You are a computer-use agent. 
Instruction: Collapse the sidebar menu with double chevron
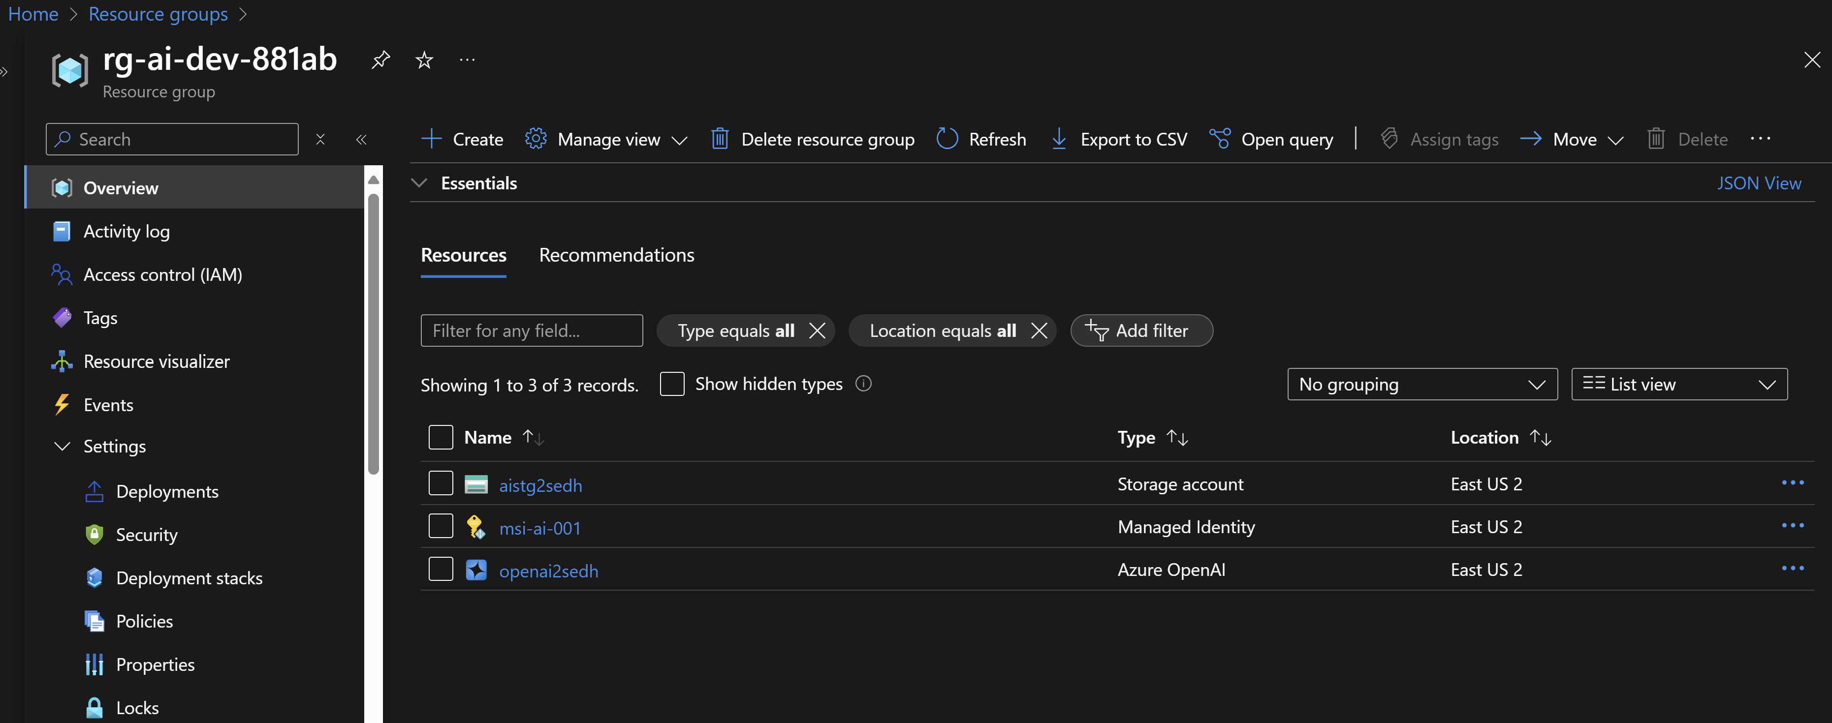coord(361,139)
